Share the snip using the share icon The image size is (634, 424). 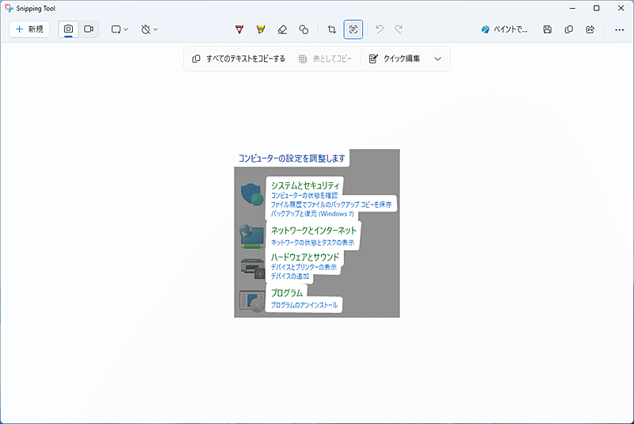590,29
